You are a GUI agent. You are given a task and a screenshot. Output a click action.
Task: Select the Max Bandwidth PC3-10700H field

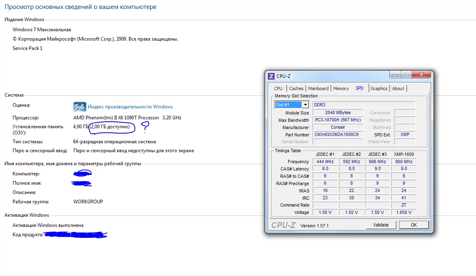click(x=338, y=120)
